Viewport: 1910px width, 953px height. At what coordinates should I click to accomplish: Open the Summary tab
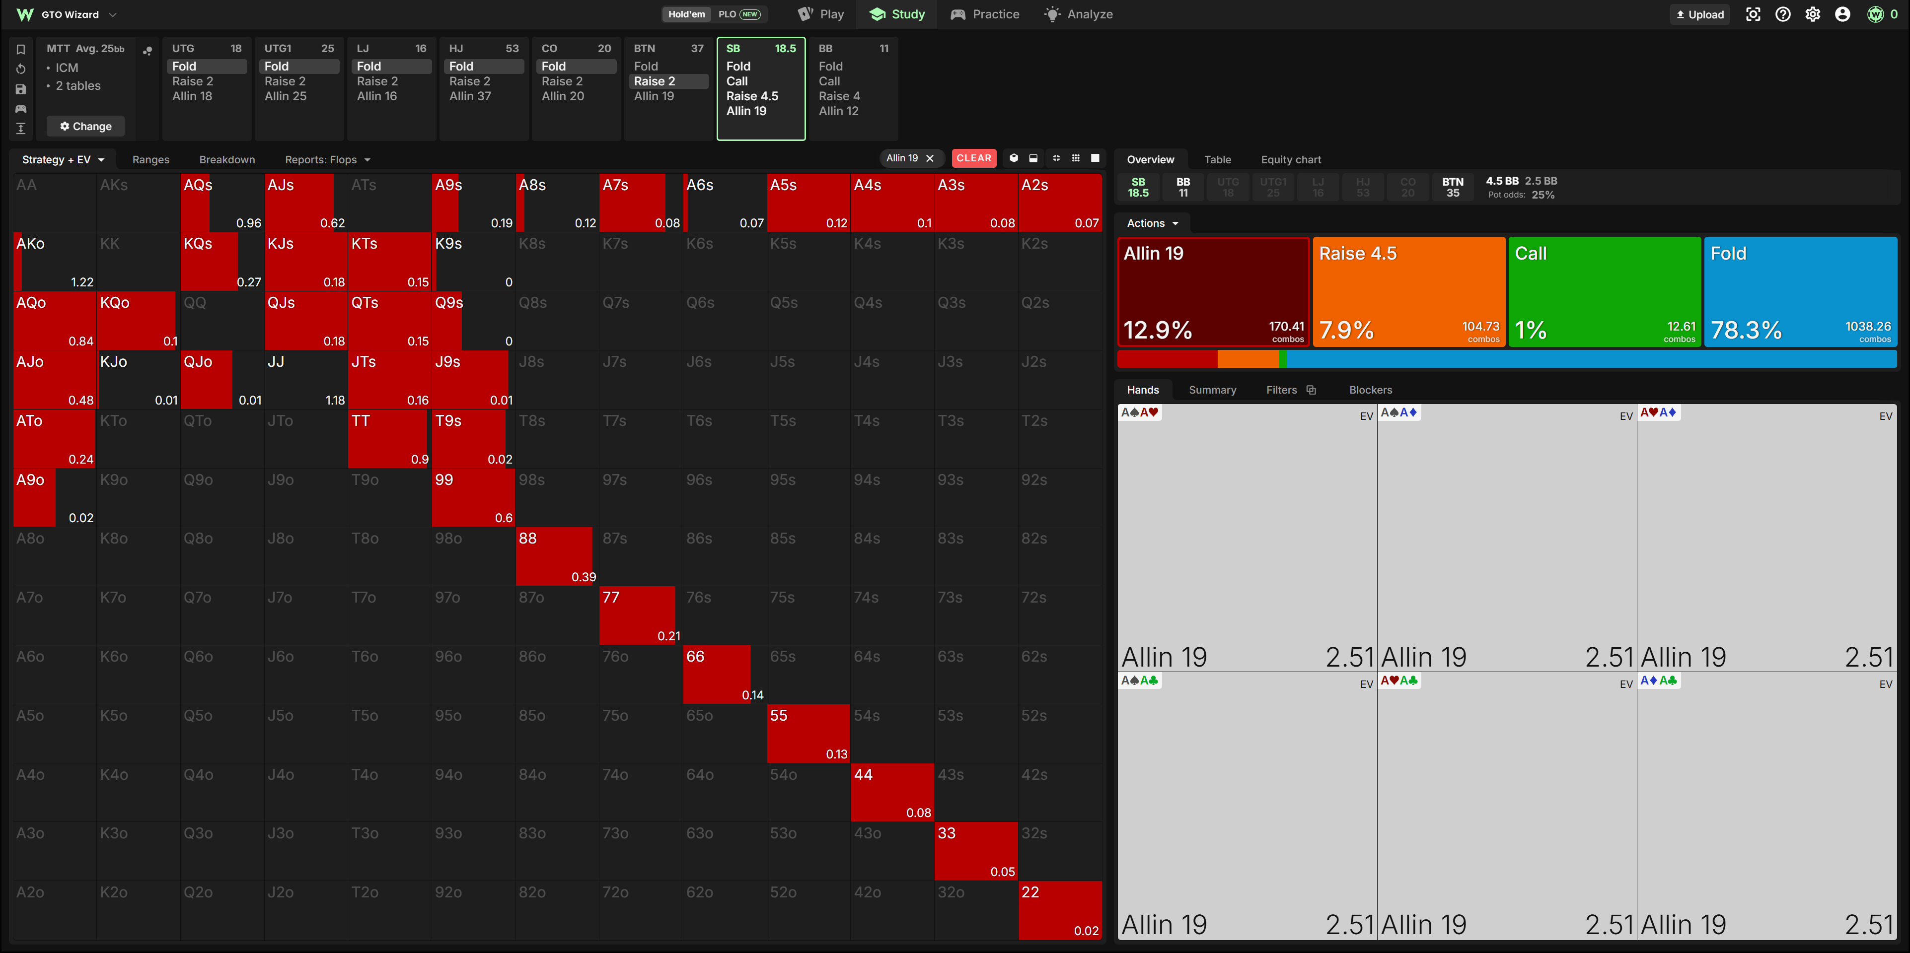(1212, 390)
